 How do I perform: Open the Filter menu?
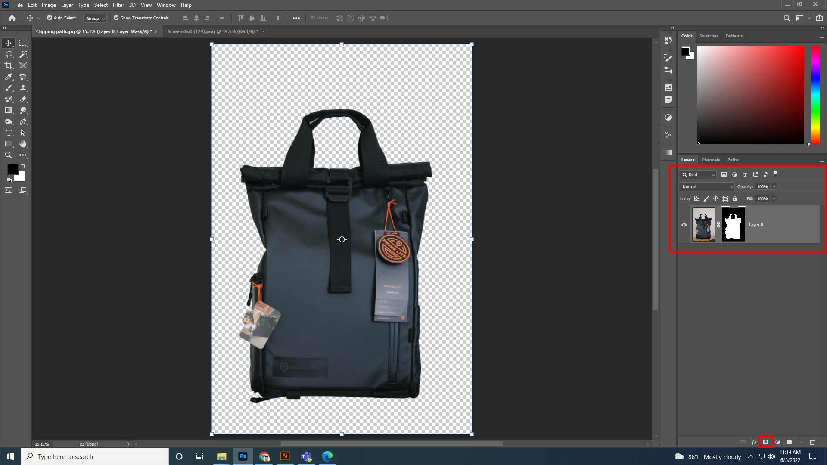click(x=118, y=5)
